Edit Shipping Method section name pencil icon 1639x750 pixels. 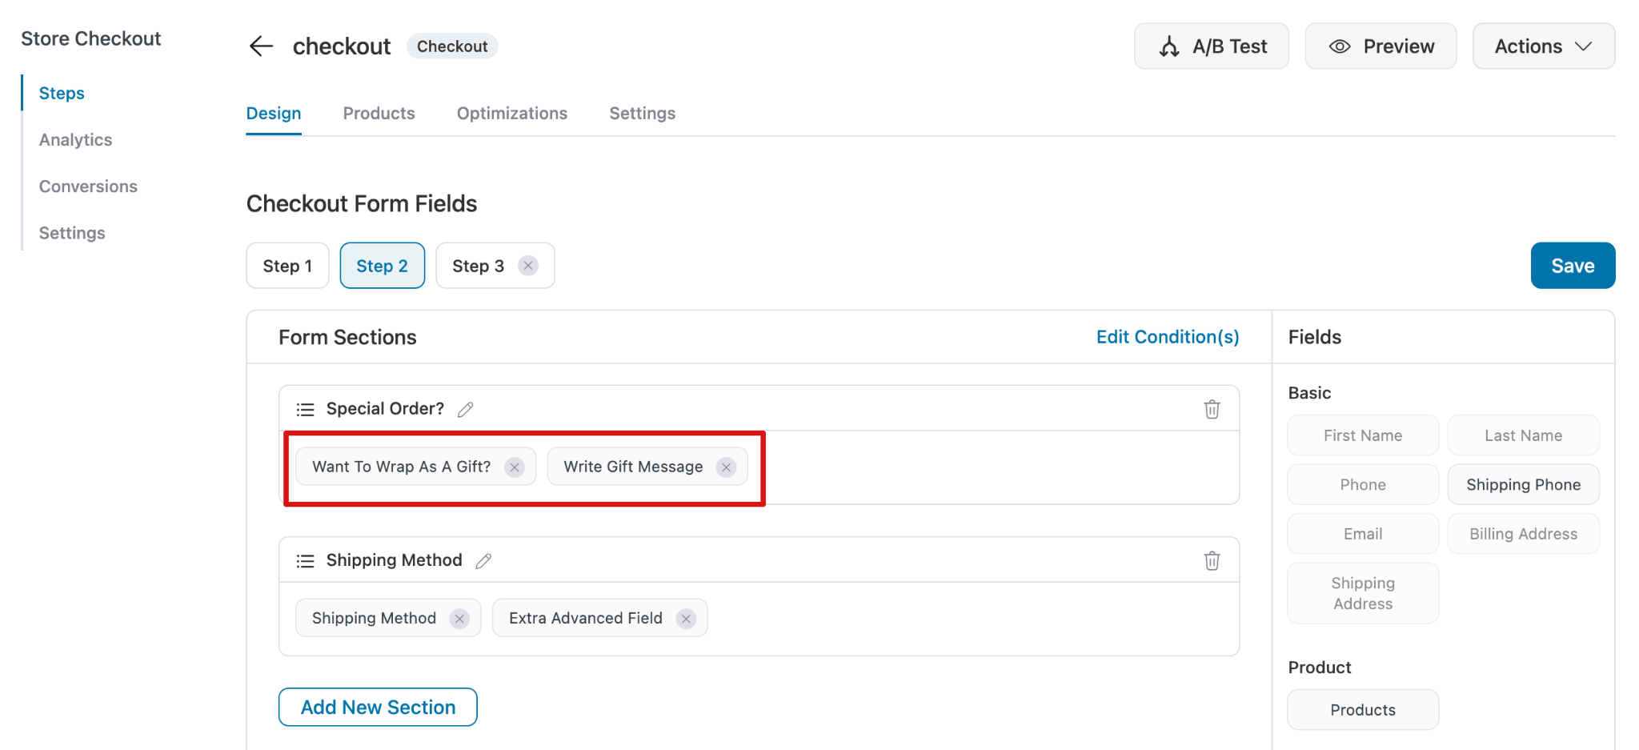coord(483,561)
